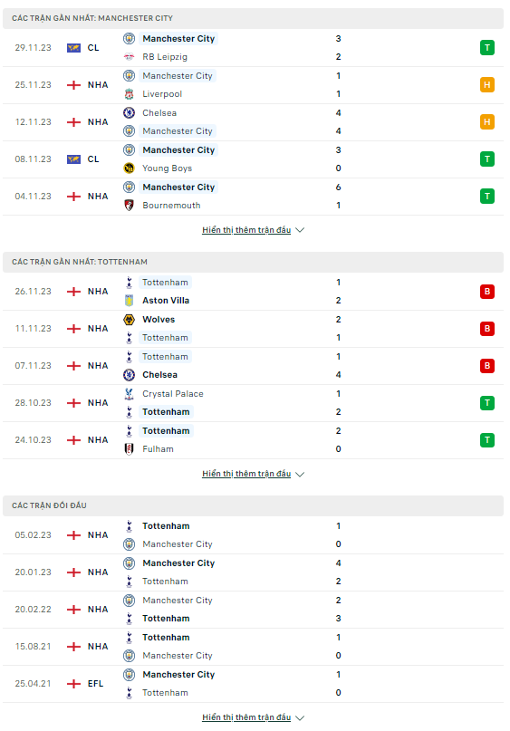Click green T badge for RB Leipzig match
This screenshot has width=510, height=731.
coord(487,47)
